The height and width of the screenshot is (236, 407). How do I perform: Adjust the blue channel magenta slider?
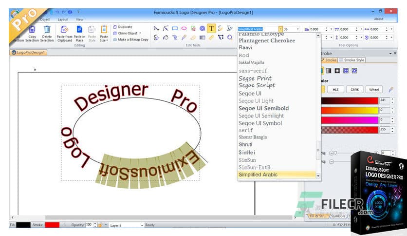[x=350, y=120]
